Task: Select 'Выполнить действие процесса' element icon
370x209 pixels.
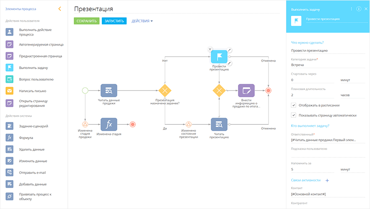Action: pyautogui.click(x=10, y=32)
